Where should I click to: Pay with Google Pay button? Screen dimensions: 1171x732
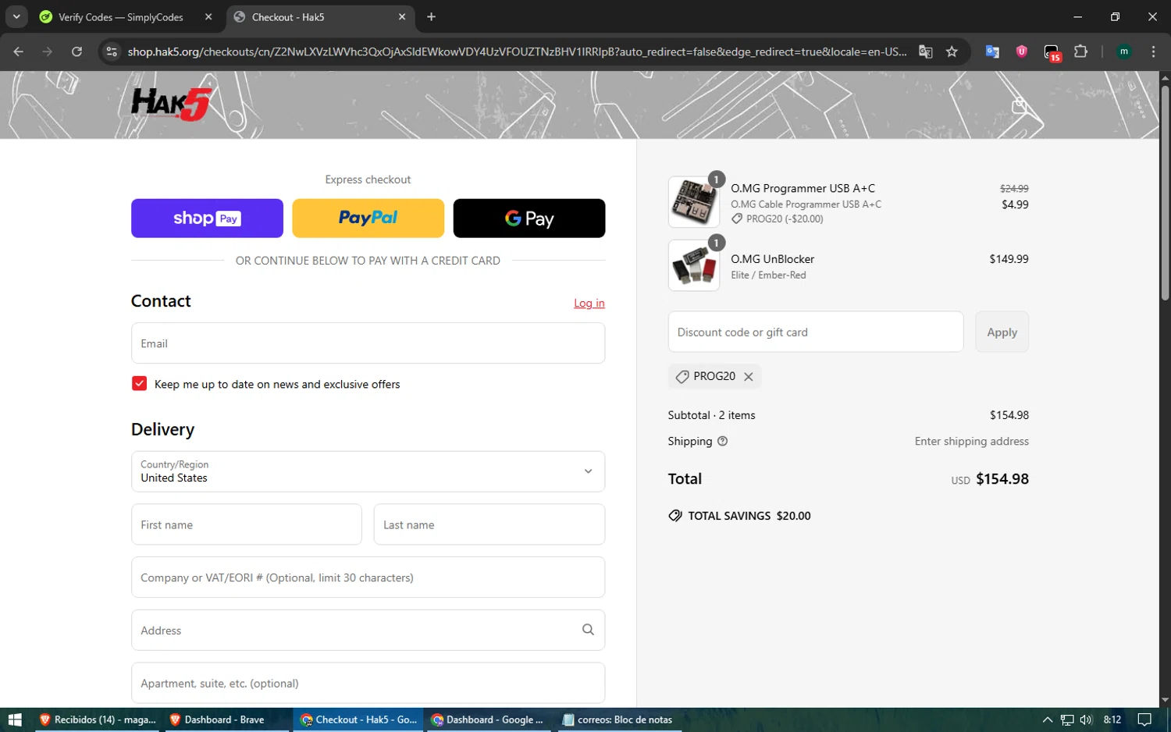tap(529, 218)
